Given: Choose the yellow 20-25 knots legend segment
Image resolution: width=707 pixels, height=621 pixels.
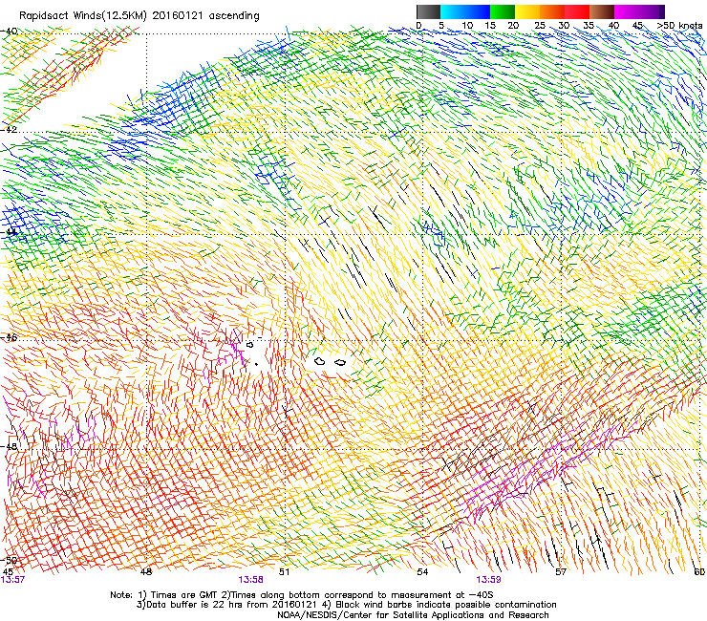Looking at the screenshot, I should point(527,11).
